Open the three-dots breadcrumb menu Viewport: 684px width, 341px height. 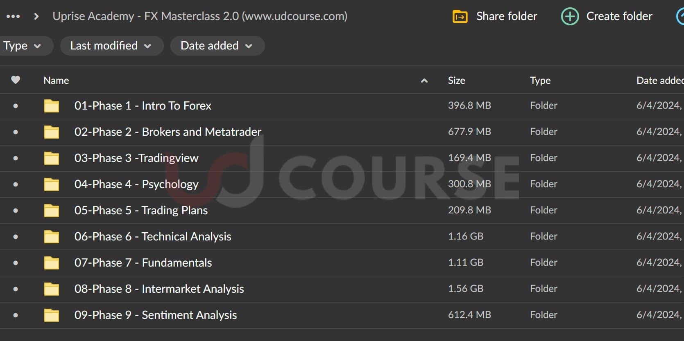coord(13,16)
